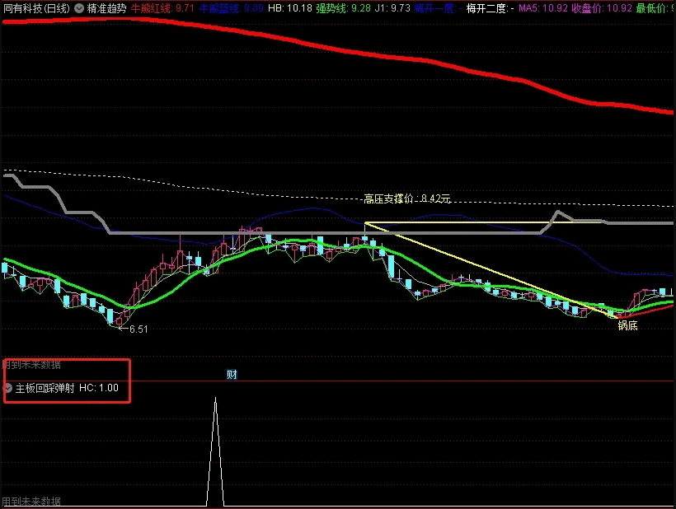
Task: Click the MA5: 10.92 value
Action: pos(543,8)
